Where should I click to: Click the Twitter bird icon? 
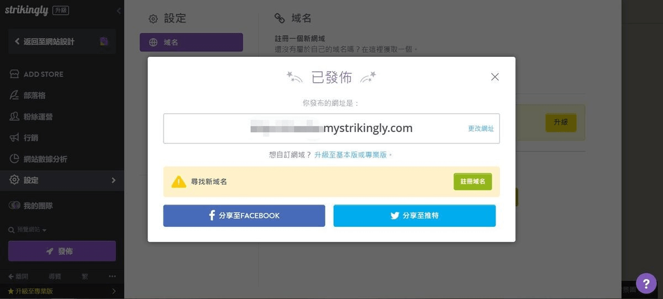(395, 216)
